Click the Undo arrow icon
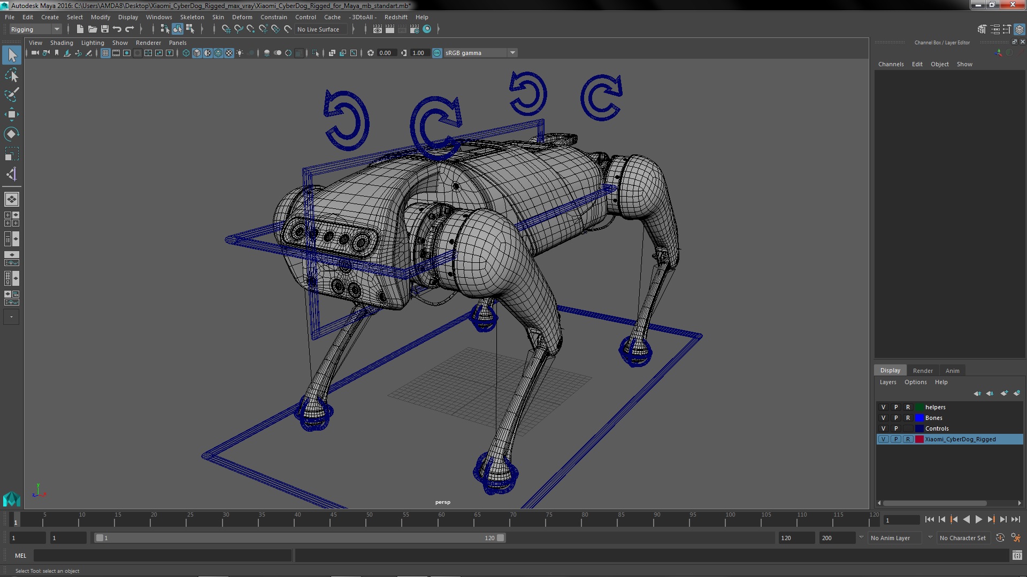 tap(117, 29)
